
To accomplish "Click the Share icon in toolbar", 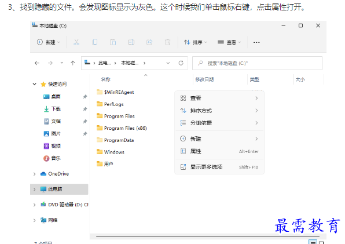I will tap(149, 42).
